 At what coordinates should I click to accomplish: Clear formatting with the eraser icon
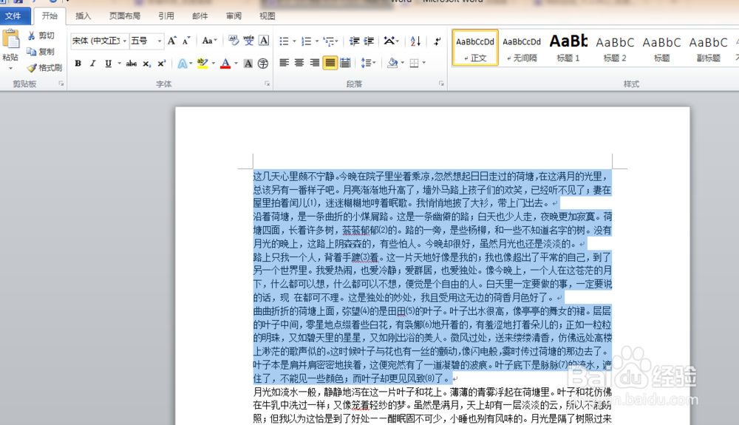[234, 41]
